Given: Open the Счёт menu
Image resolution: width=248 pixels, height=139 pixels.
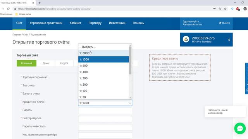Looking at the screenshot, I should tap(19, 23).
